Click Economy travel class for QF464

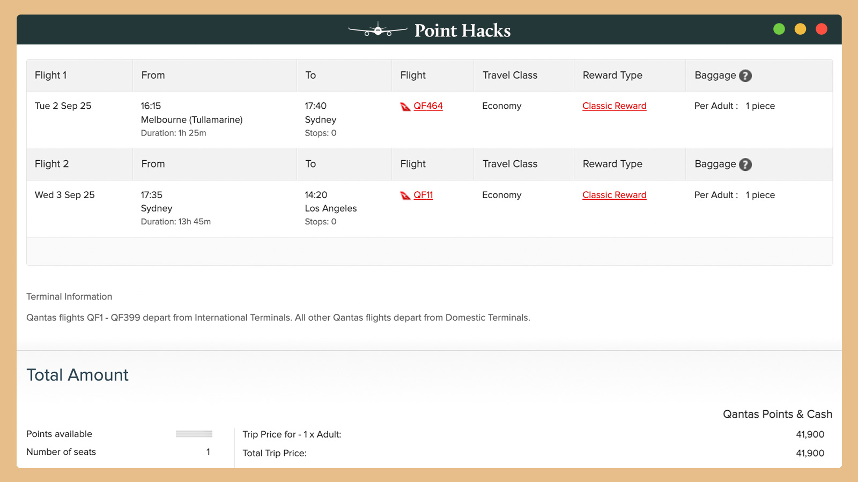point(502,106)
